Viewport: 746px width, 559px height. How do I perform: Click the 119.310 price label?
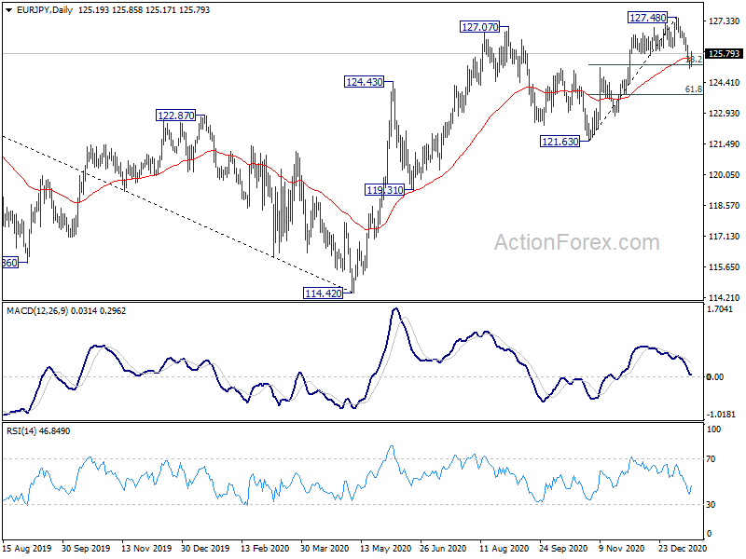[x=385, y=190]
